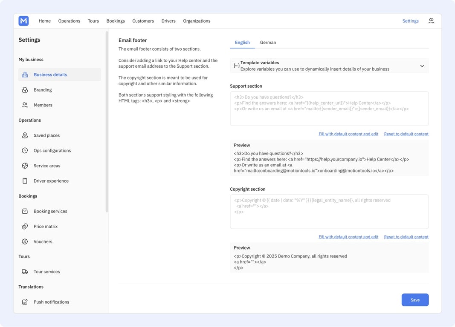Click the Branding palette icon
Image resolution: width=455 pixels, height=327 pixels.
(x=25, y=90)
